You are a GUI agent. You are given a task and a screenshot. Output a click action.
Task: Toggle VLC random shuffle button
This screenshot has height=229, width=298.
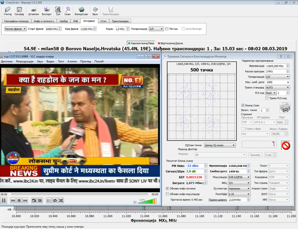tap(61, 200)
